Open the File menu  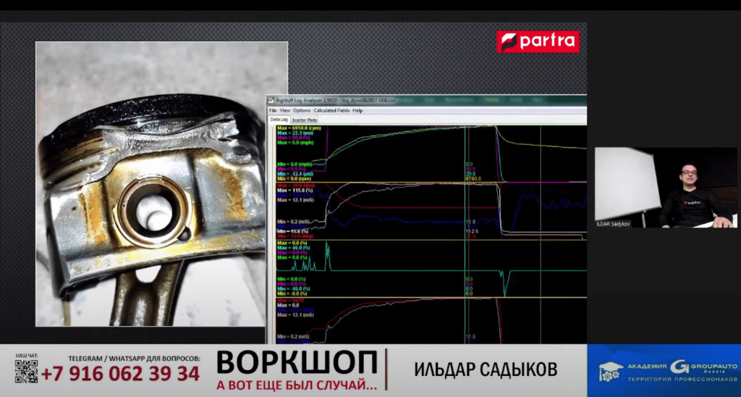(273, 110)
